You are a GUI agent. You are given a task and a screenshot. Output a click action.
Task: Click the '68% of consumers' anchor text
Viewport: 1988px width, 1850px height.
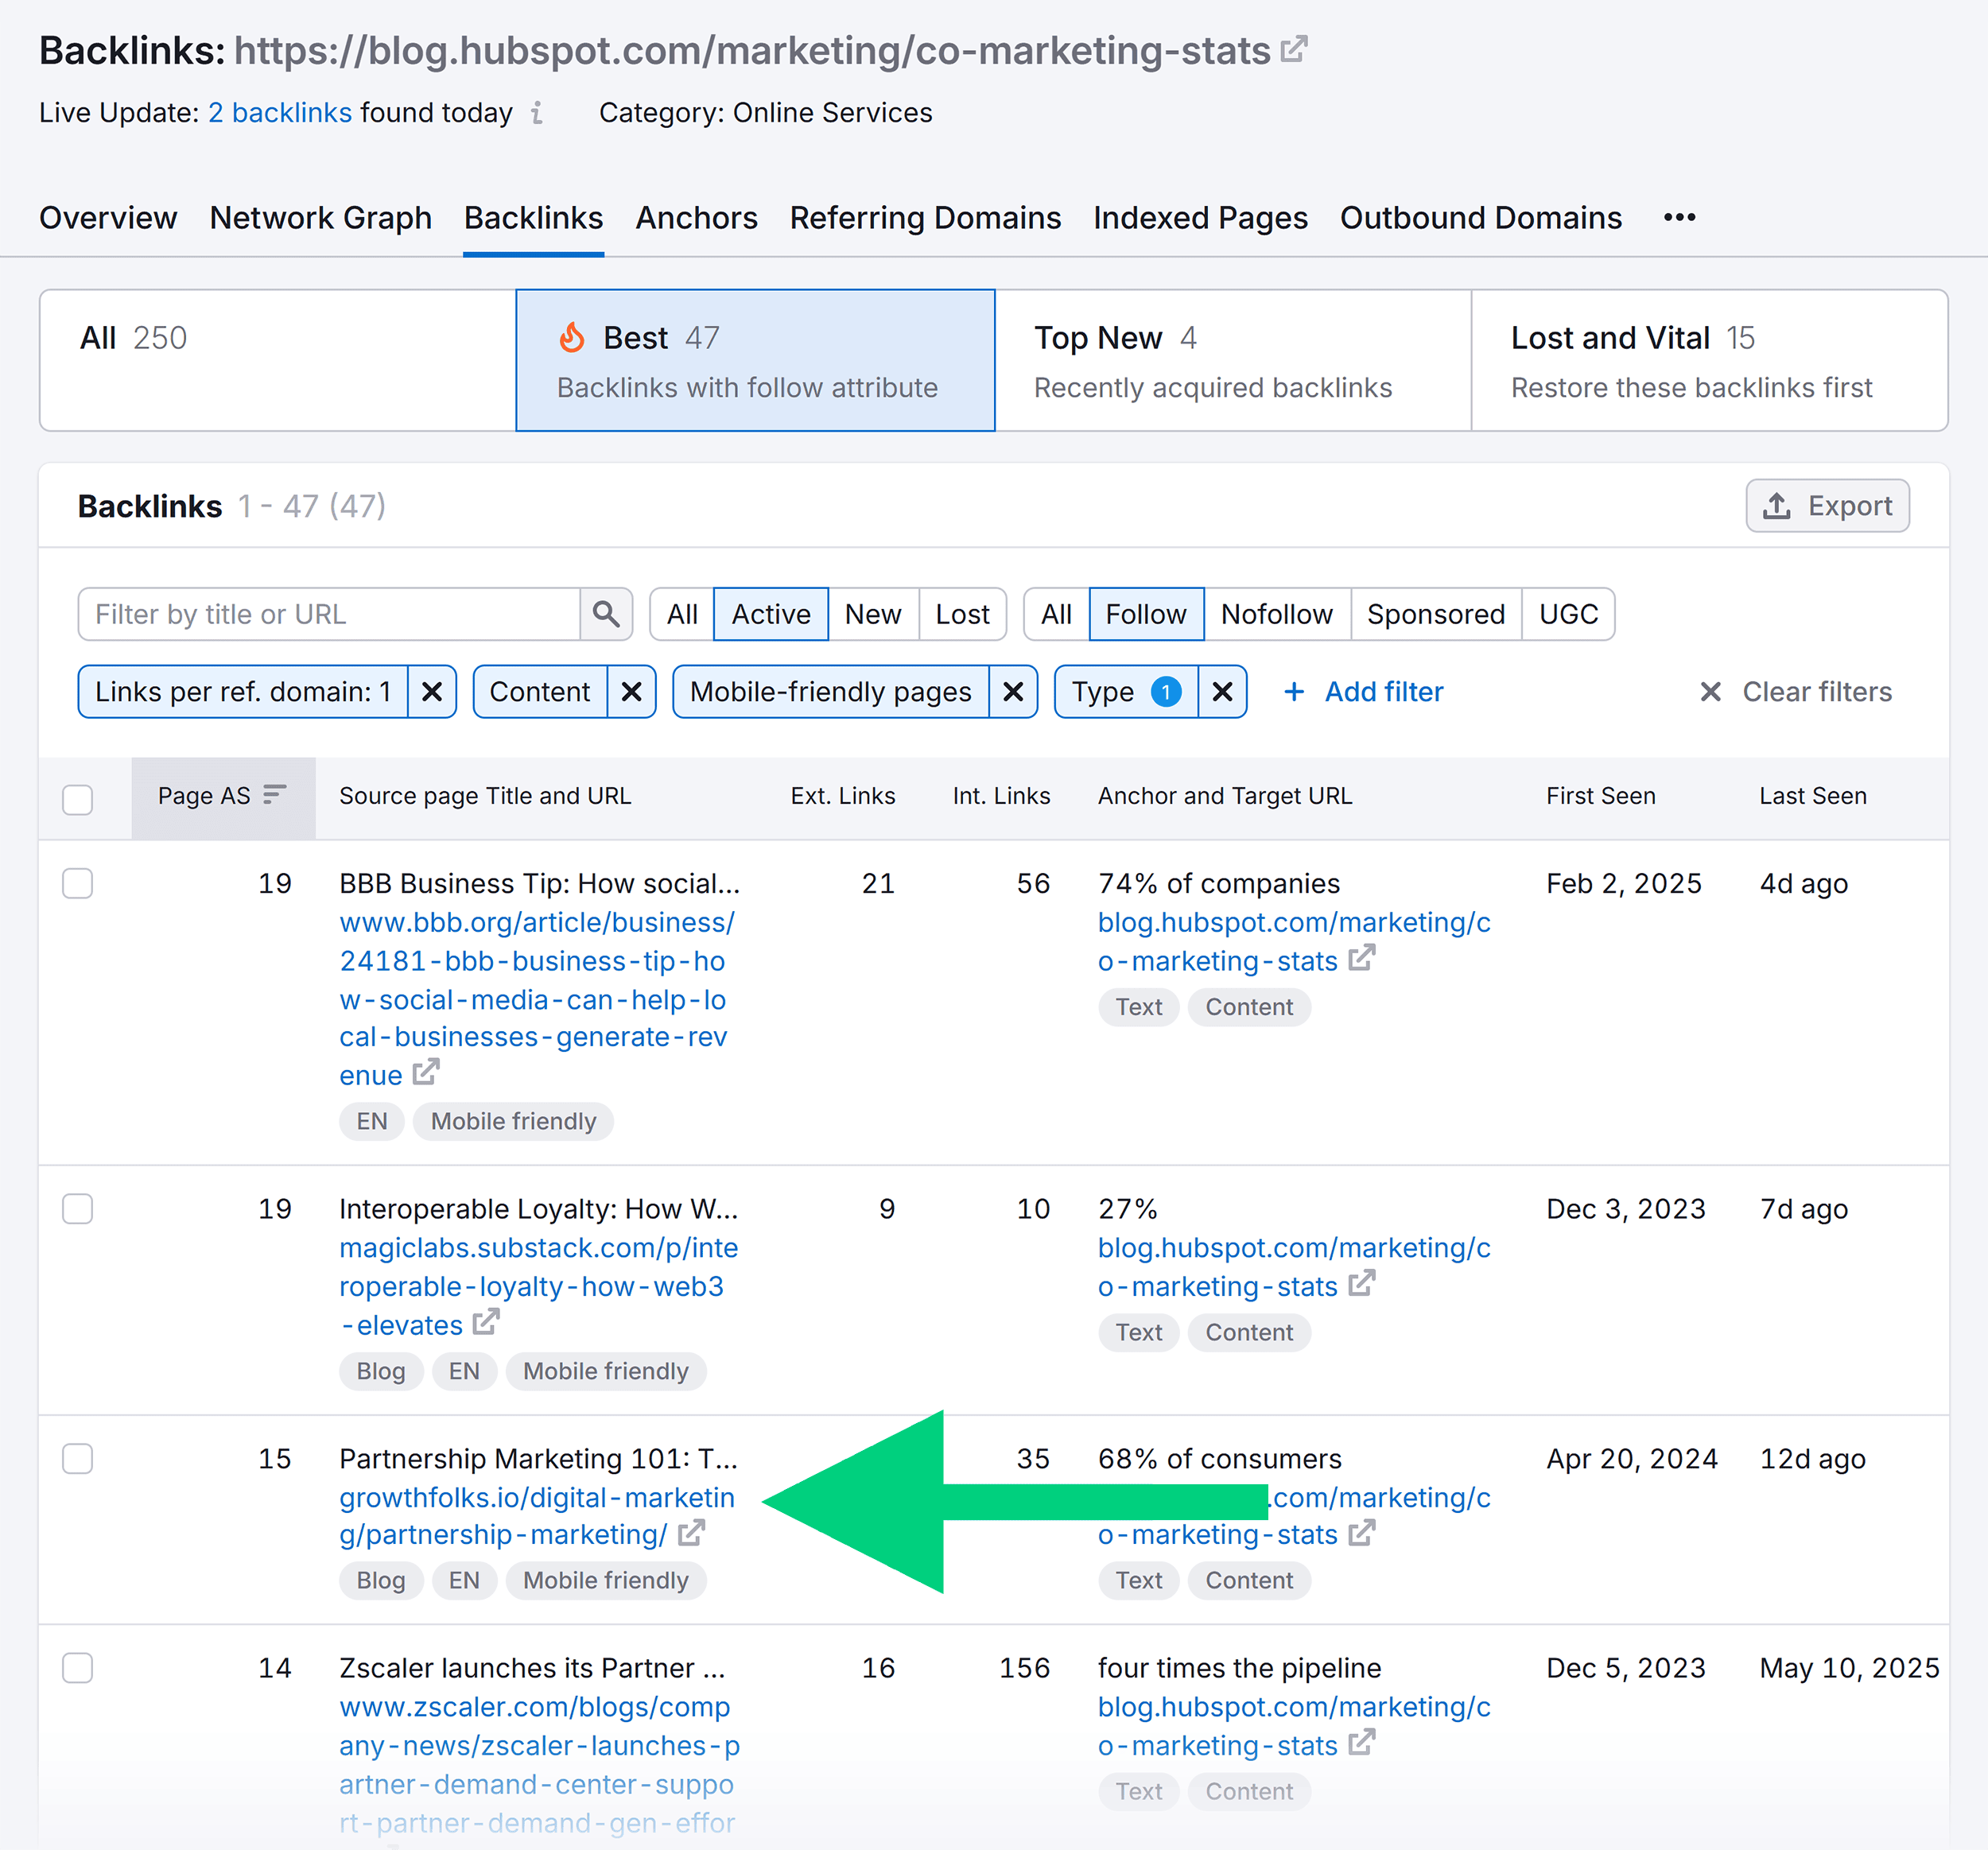click(1219, 1459)
